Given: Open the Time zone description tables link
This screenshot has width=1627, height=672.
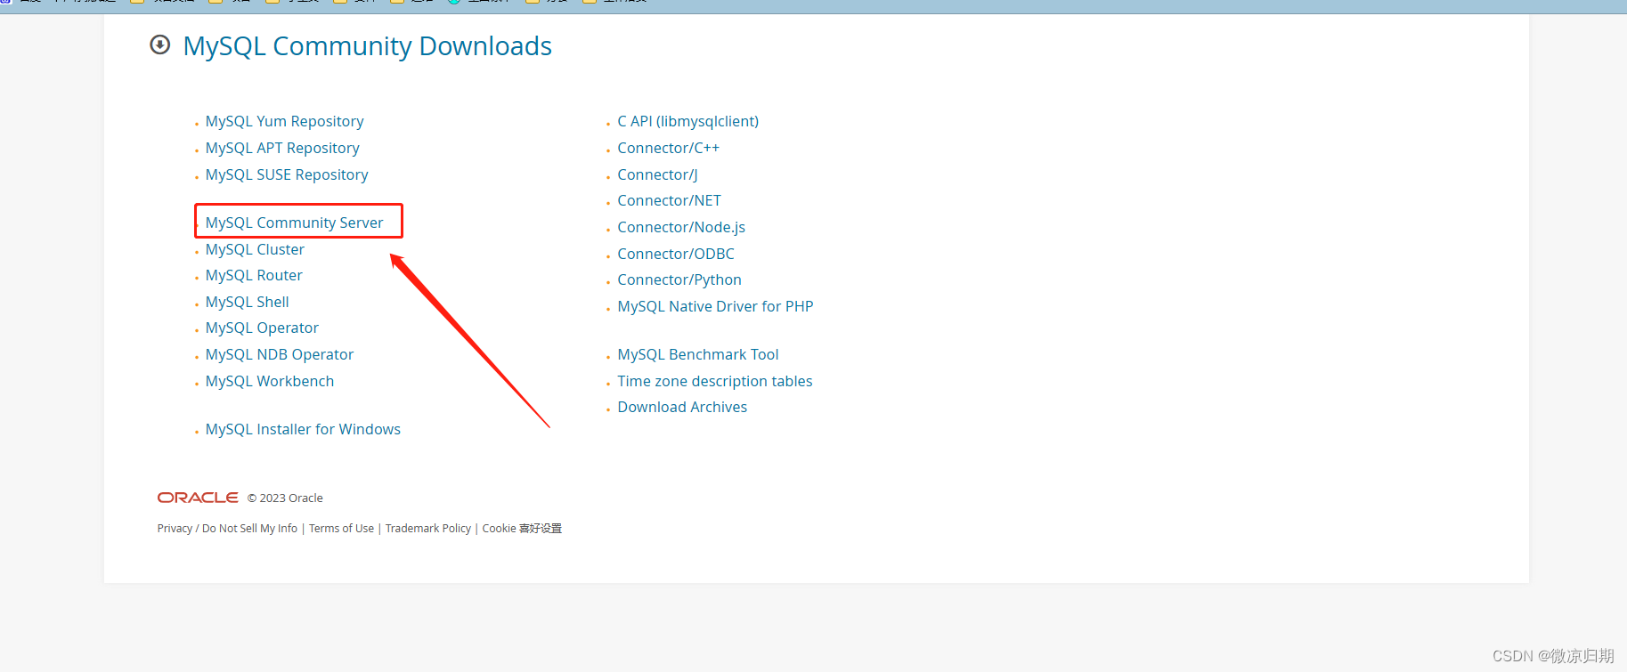Looking at the screenshot, I should coord(715,381).
